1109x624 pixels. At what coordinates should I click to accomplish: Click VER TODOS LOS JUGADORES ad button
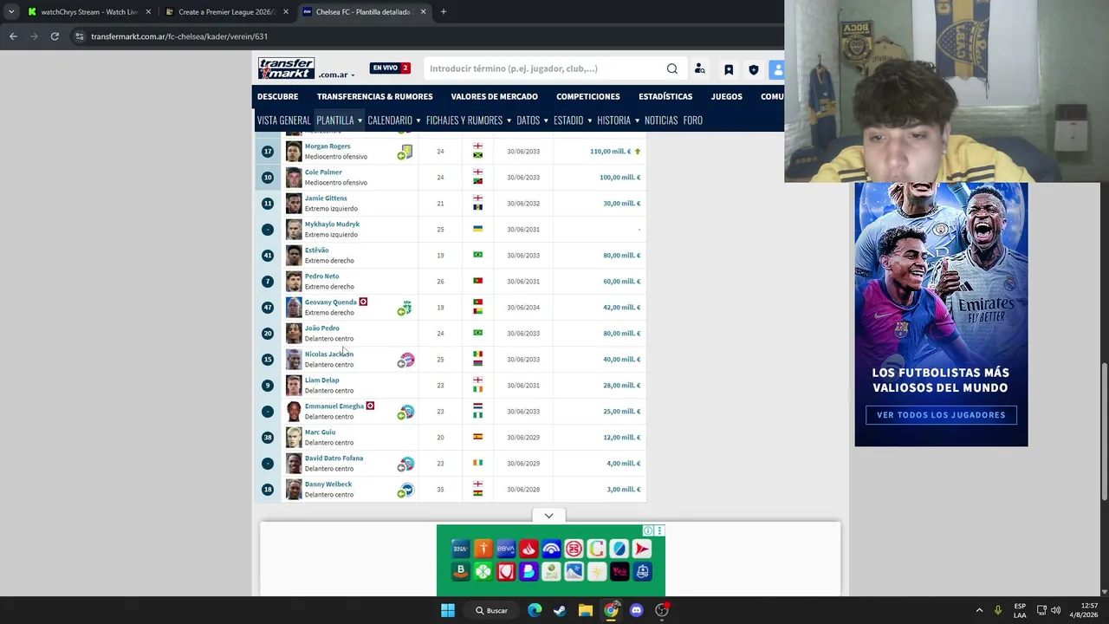941,415
